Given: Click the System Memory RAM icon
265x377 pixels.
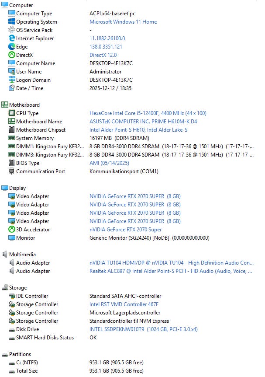Looking at the screenshot, I should tap(11, 138).
